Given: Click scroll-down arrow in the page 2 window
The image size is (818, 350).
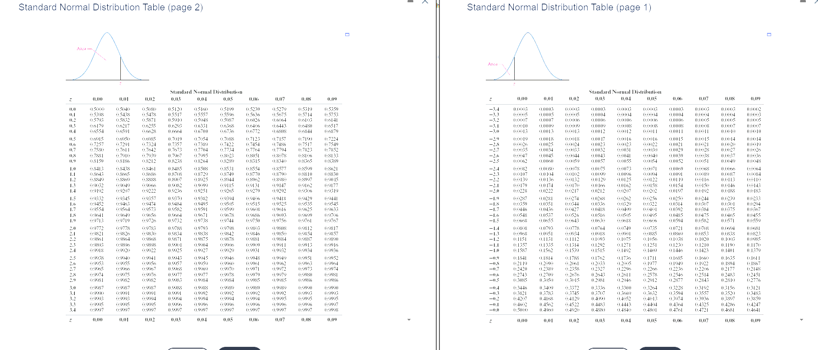Looking at the screenshot, I should (x=409, y=320).
